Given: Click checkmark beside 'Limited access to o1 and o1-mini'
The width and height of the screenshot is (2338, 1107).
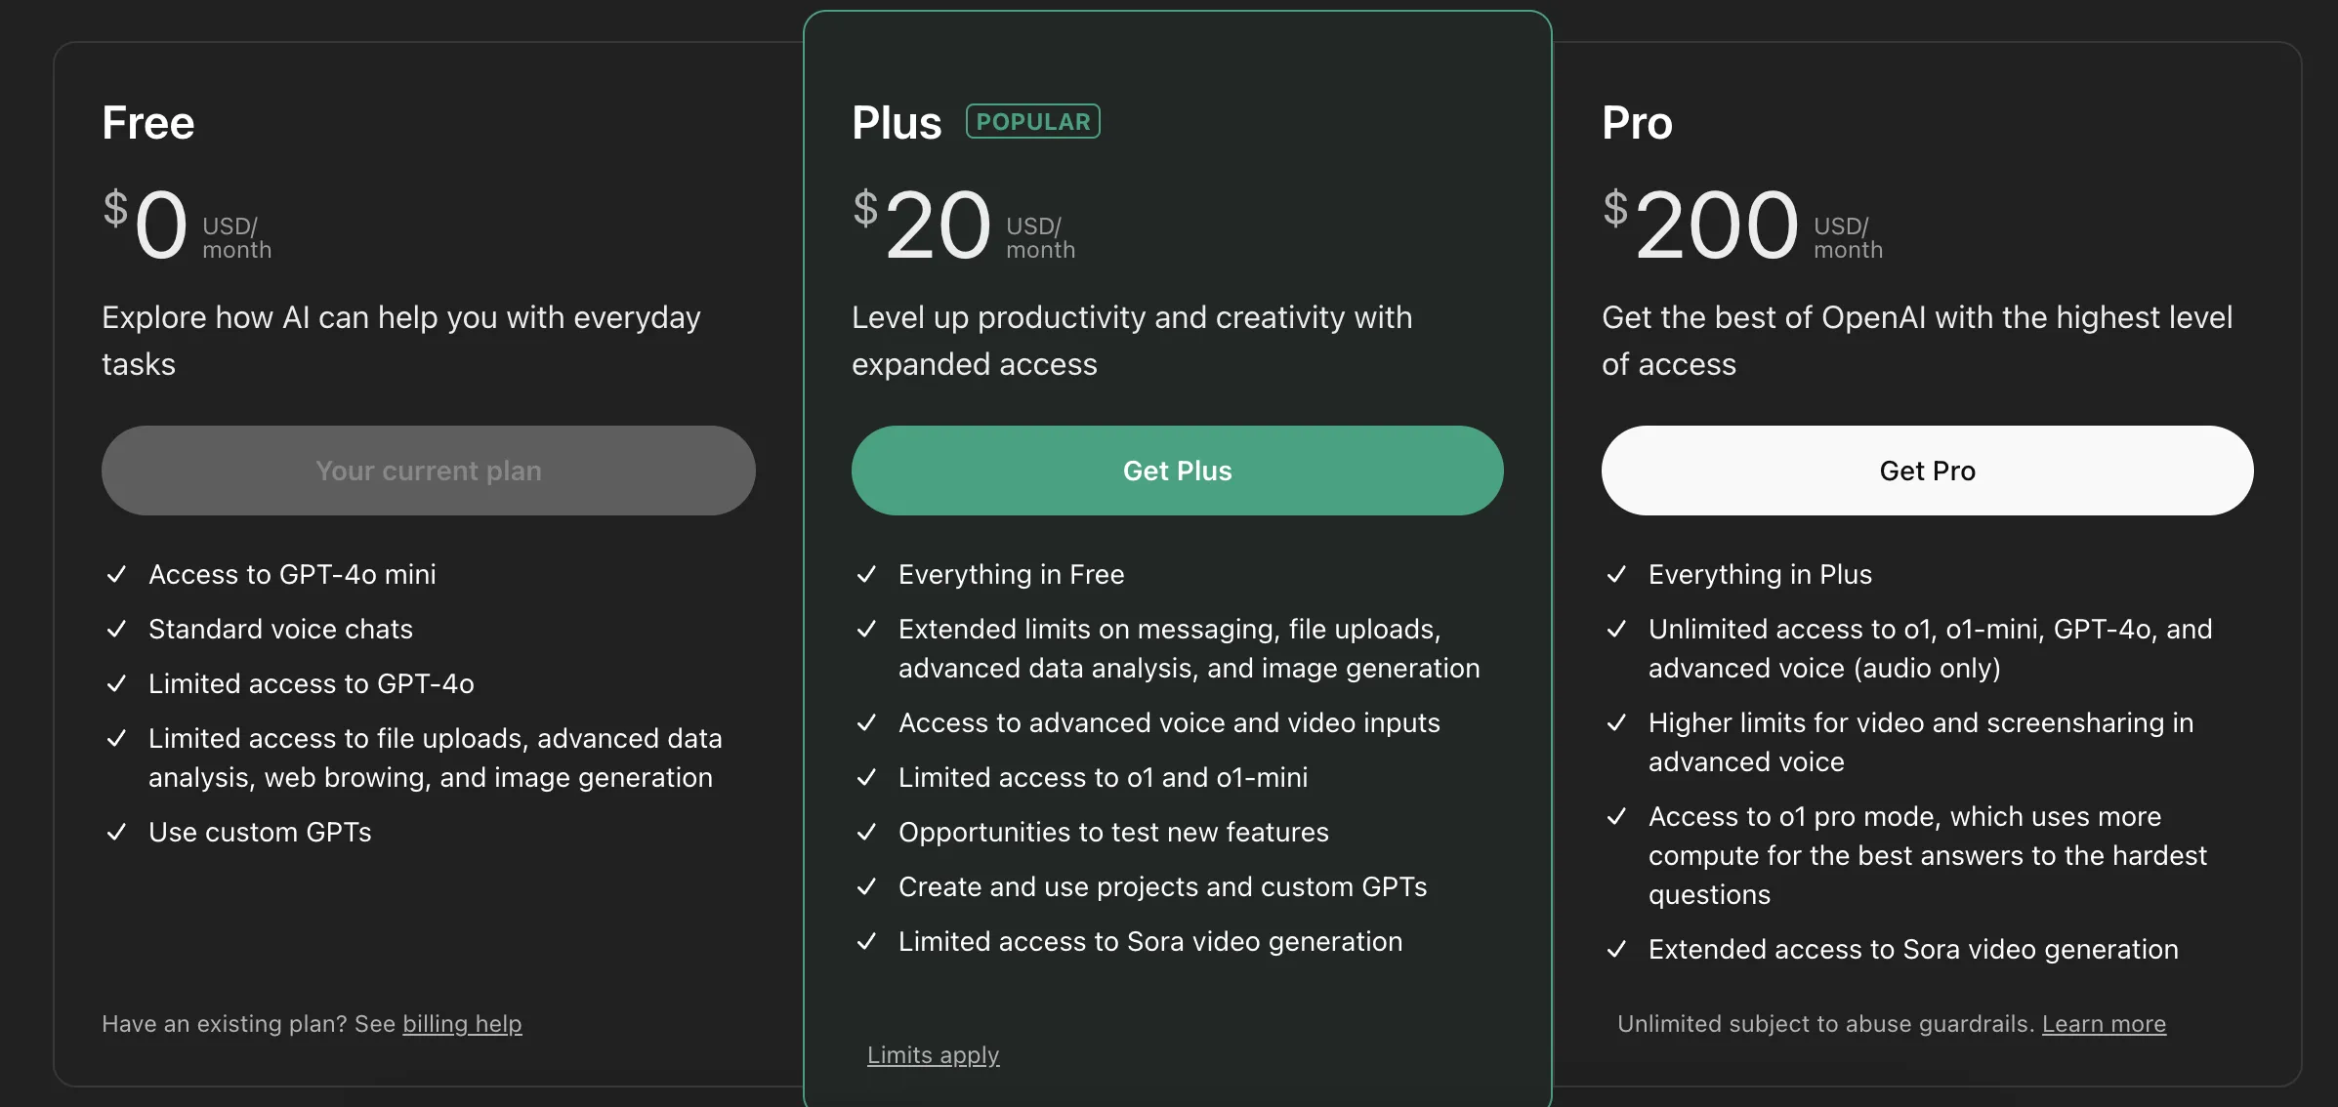Looking at the screenshot, I should [866, 777].
